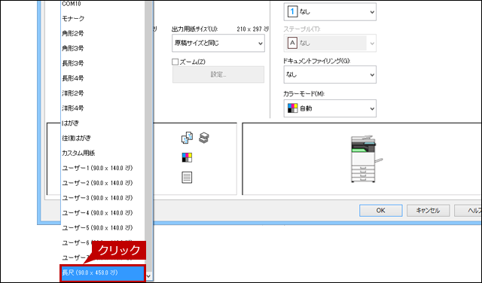Open the N-up なし dropdown with 1 icon
The image size is (482, 283).
pyautogui.click(x=330, y=12)
